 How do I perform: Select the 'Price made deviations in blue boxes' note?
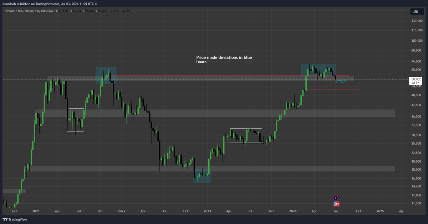(224, 59)
